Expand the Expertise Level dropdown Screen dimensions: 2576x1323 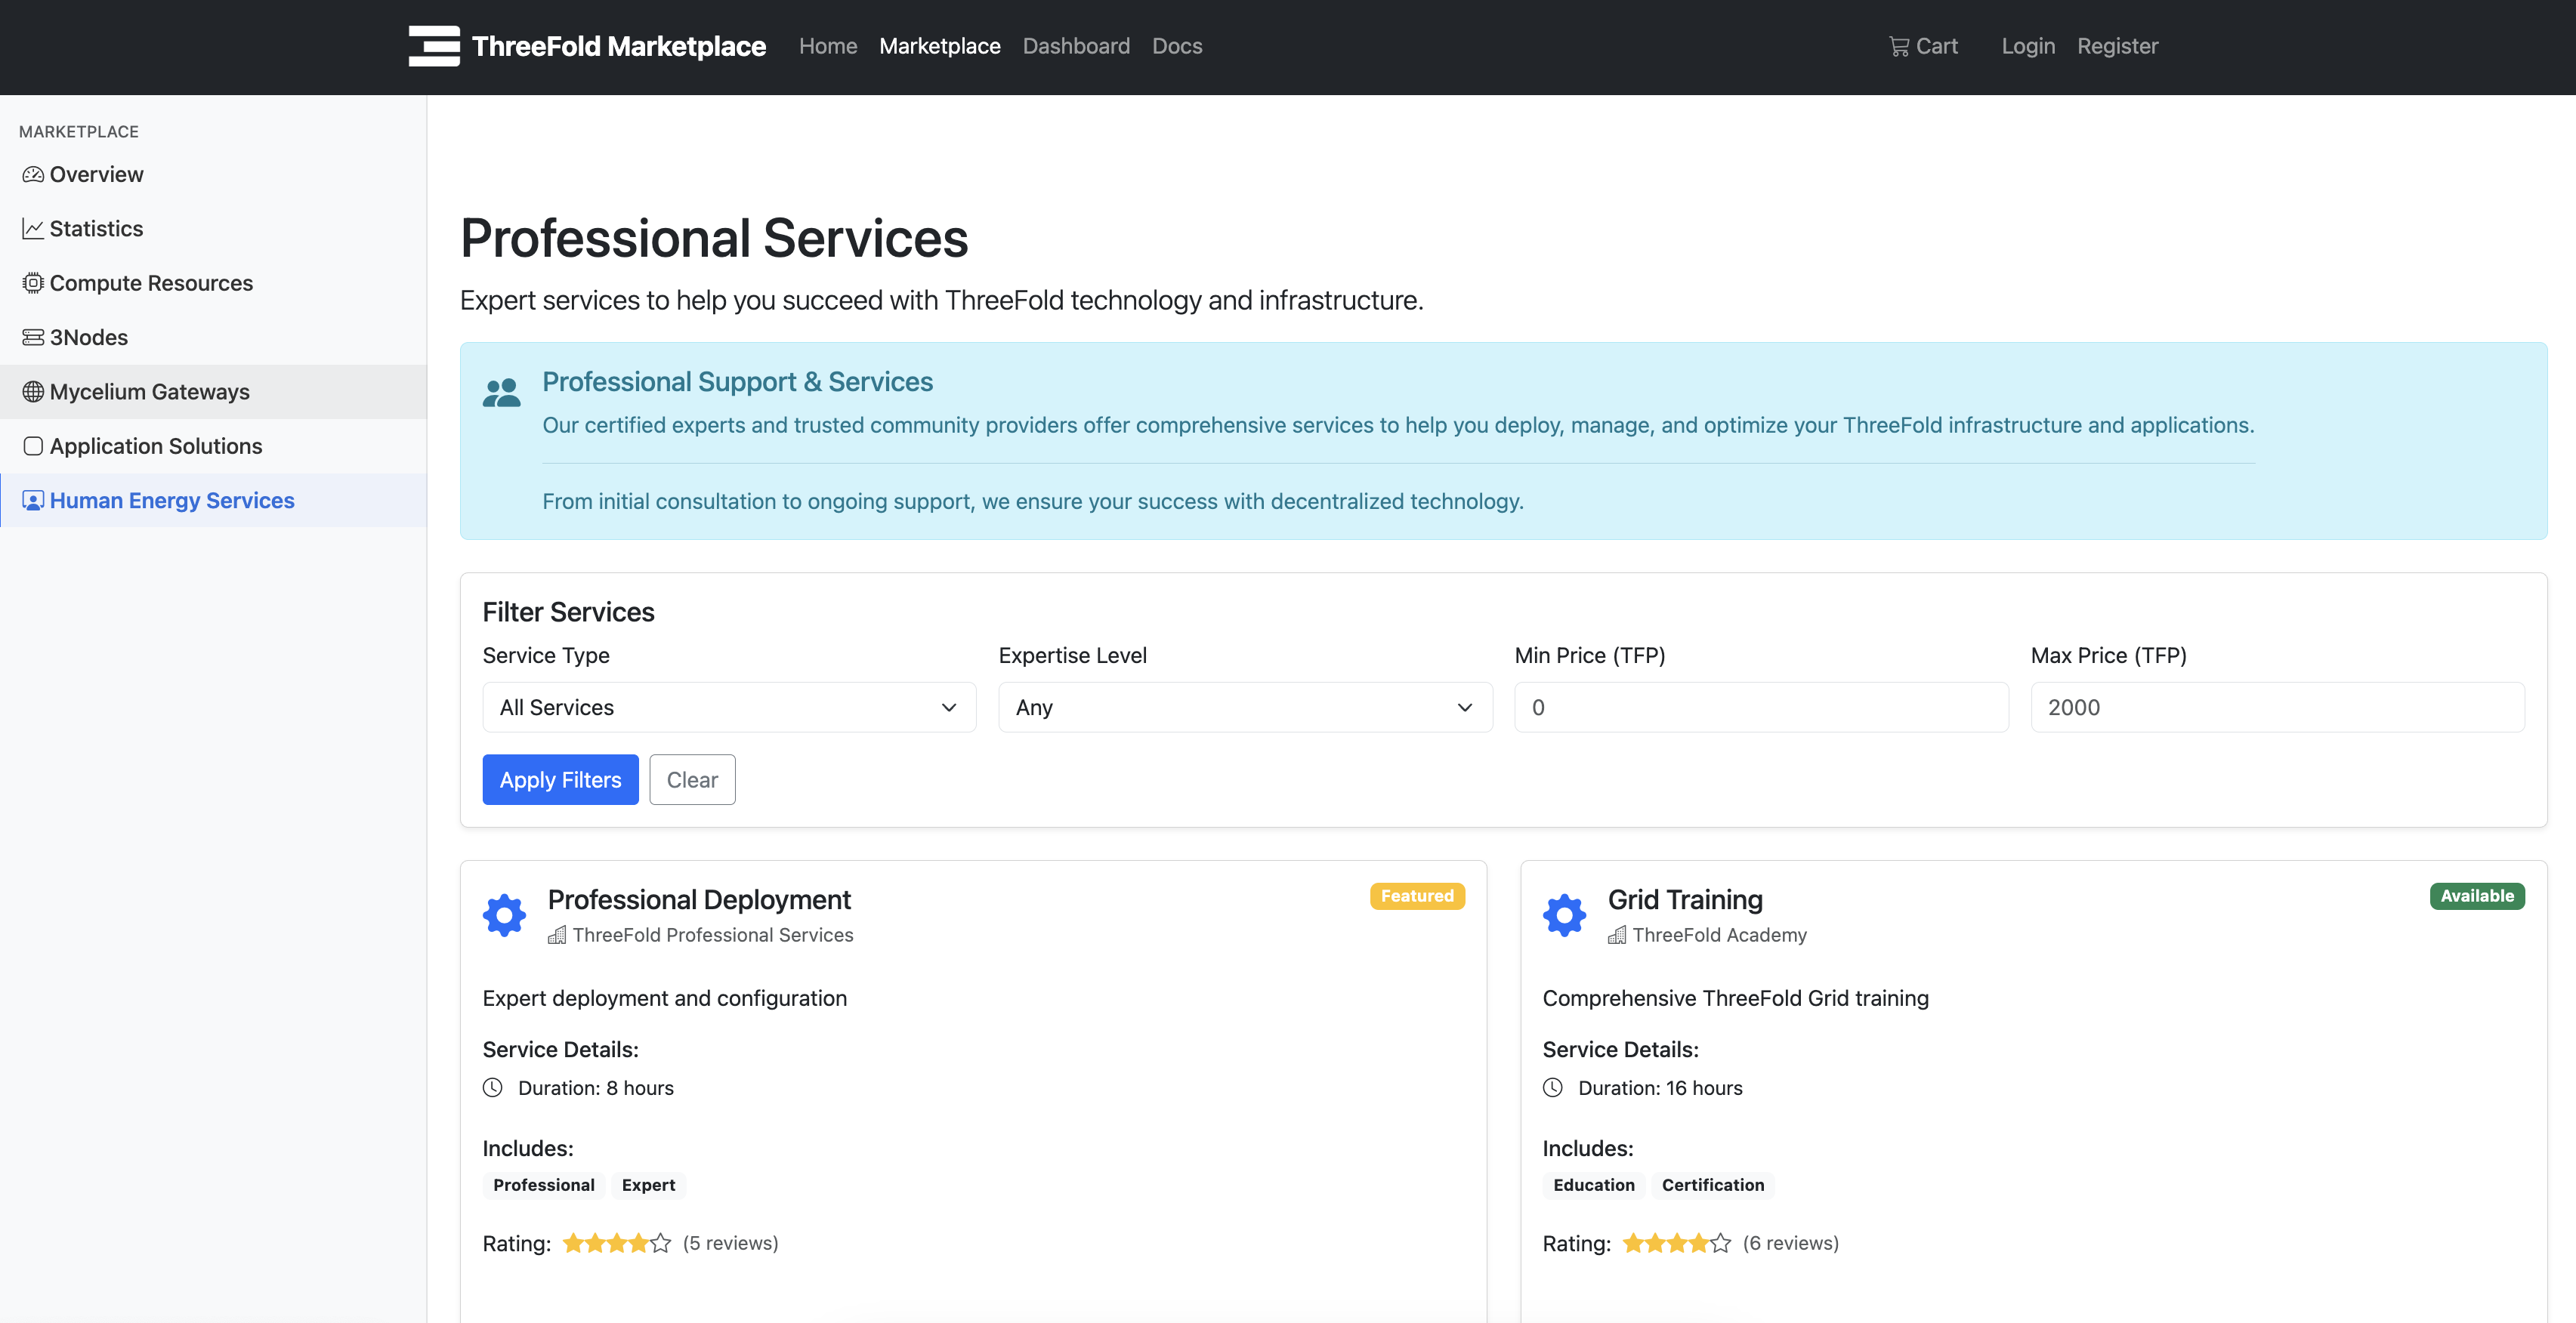pyautogui.click(x=1245, y=708)
